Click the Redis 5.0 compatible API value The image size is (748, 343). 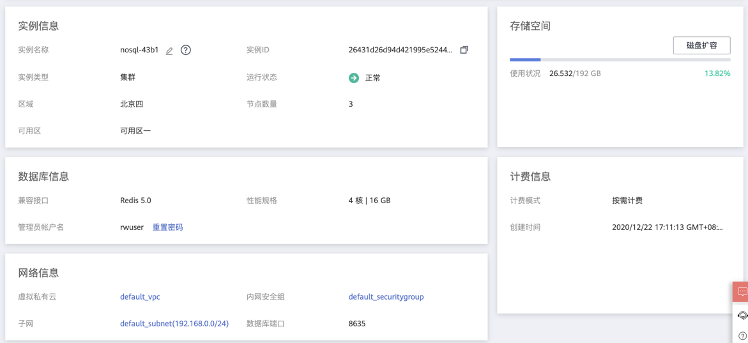click(x=135, y=201)
